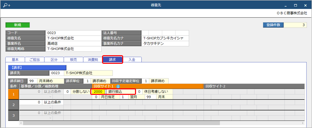This screenshot has width=312, height=128.
Task: Open the 基本 tab
Action: coord(15,60)
